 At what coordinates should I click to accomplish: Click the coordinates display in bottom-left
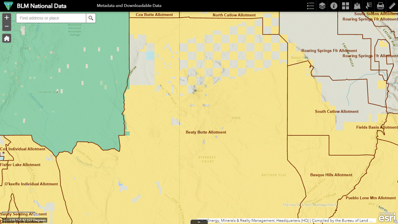26,220
